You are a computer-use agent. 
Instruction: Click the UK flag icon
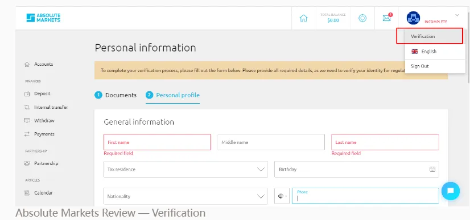coord(415,52)
